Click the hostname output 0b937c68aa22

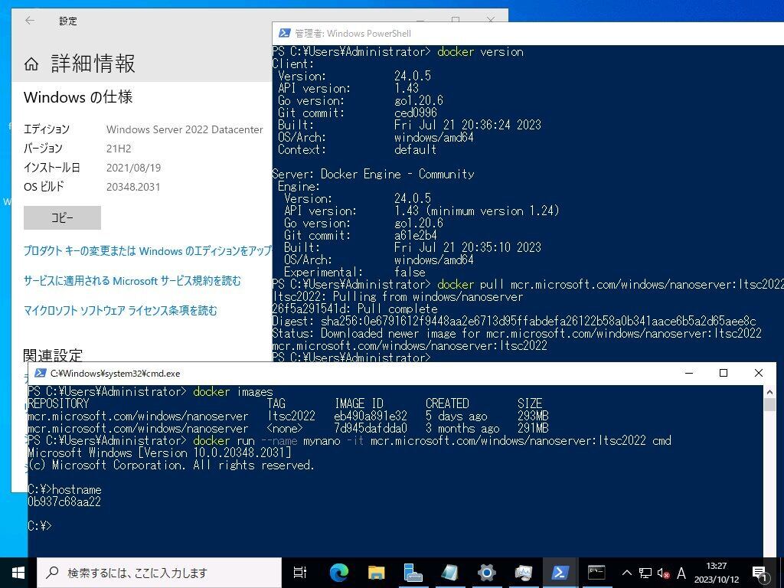(64, 502)
